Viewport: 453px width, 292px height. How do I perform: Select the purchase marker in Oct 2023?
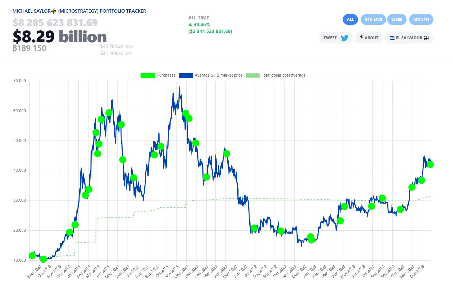click(400, 209)
